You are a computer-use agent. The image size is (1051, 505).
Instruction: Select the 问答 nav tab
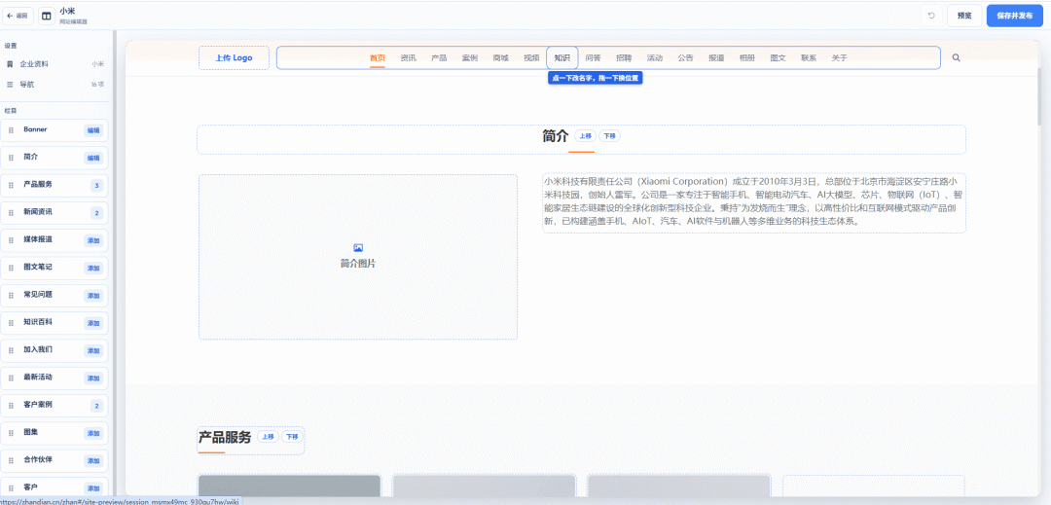tap(594, 58)
